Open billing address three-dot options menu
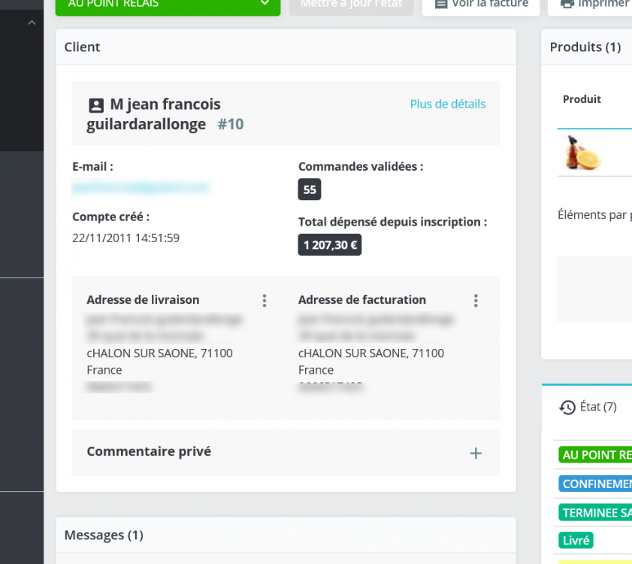The height and width of the screenshot is (564, 632). tap(476, 301)
